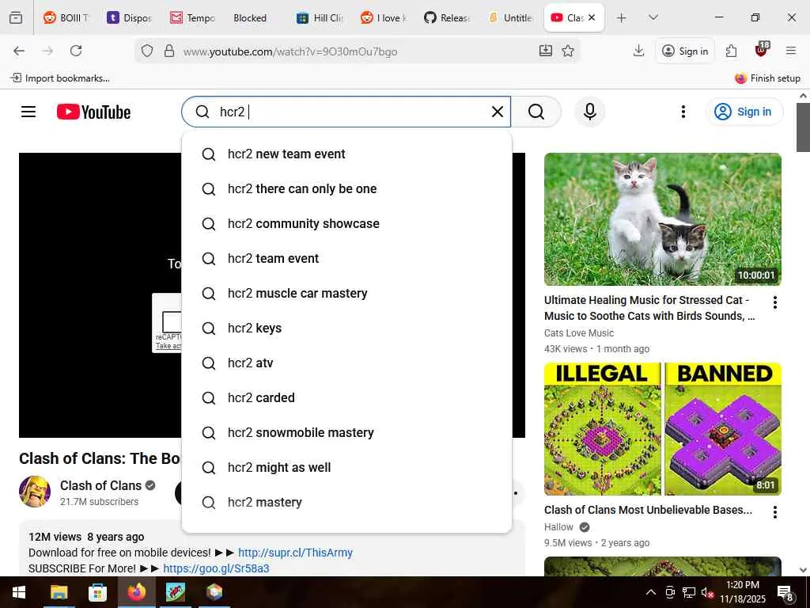Screen dimensions: 810x608
Task: Expand the list all tabs chevron
Action: coord(653,17)
